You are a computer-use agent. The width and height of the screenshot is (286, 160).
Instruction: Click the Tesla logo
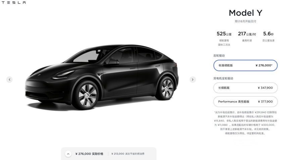14,3
